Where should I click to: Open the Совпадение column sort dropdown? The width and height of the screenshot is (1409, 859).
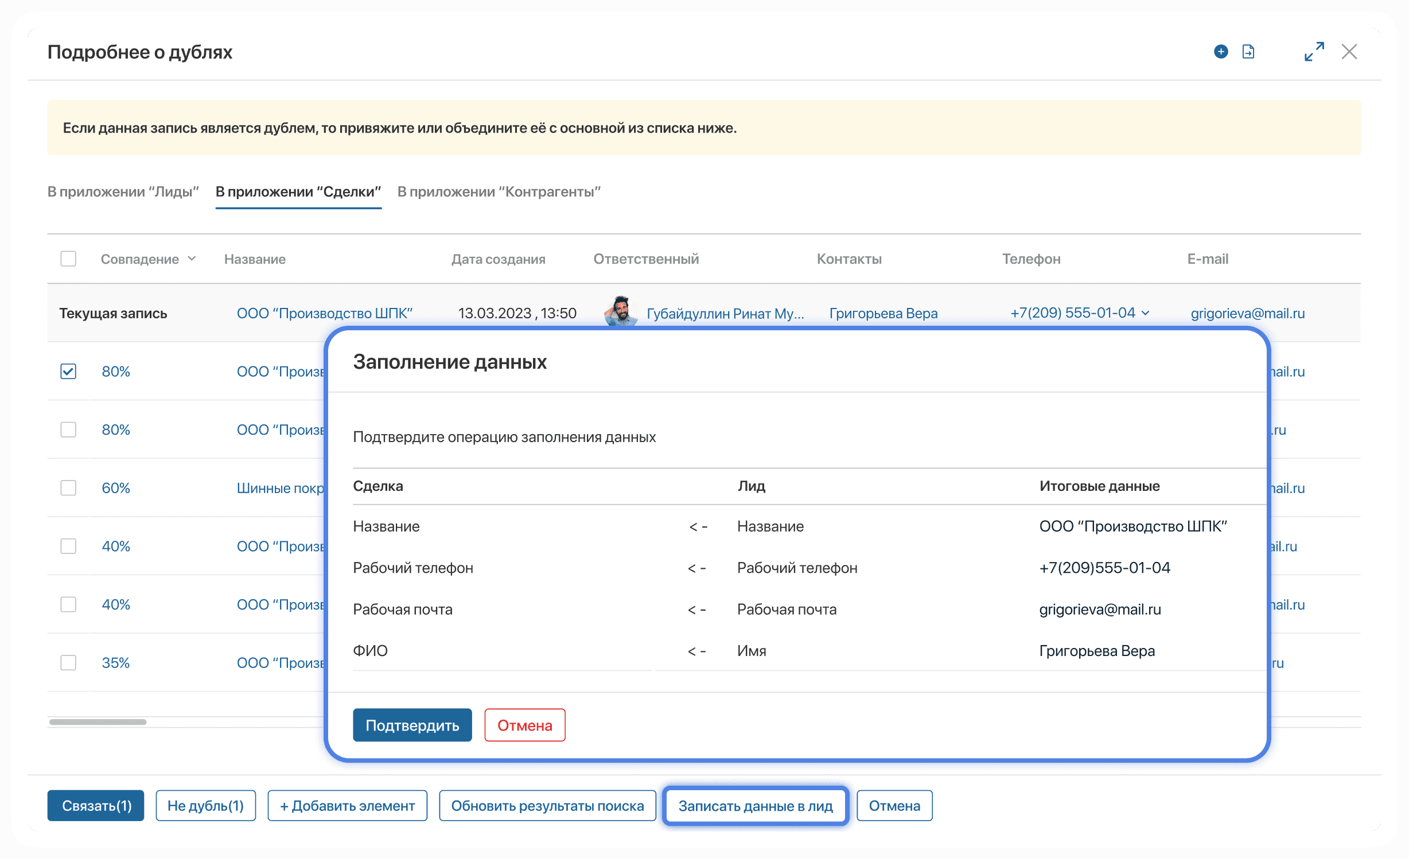pos(192,259)
